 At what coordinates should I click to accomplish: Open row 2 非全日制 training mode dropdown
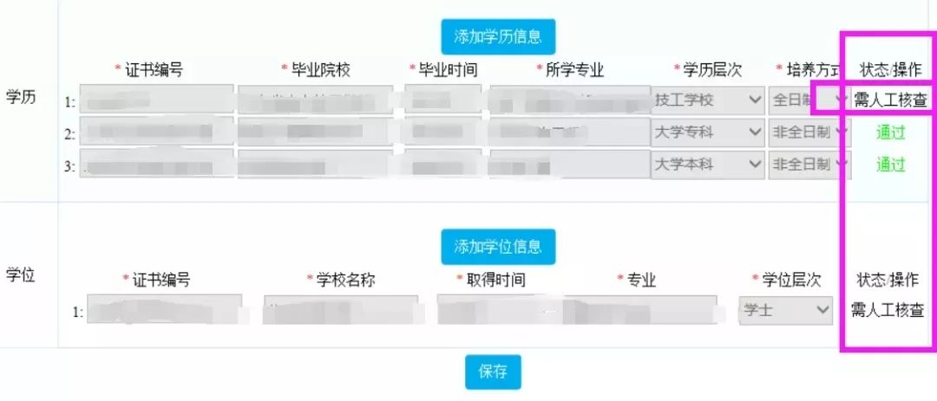(809, 132)
